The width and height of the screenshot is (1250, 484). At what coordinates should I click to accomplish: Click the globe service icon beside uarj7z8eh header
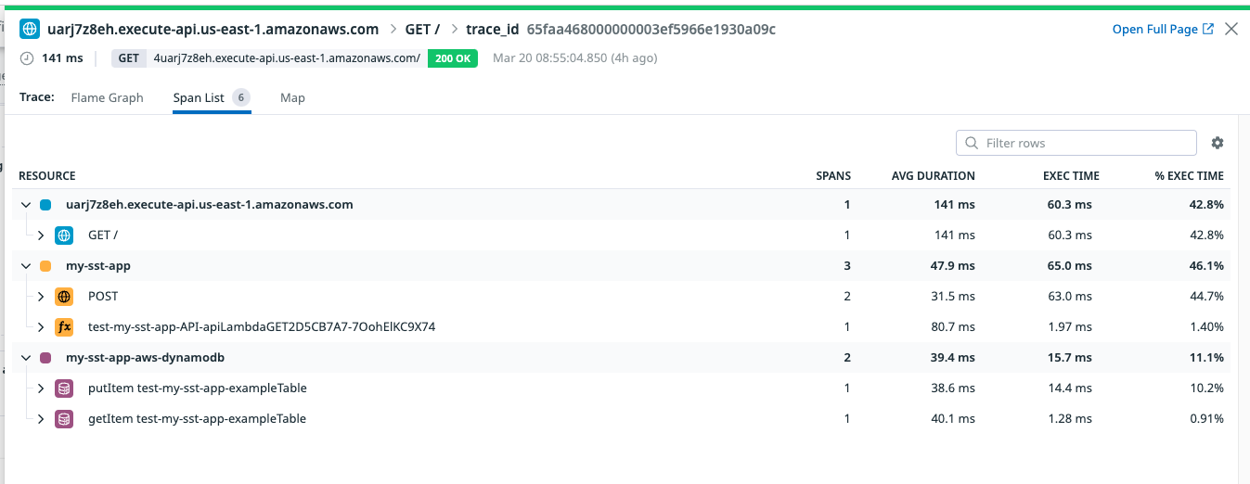point(30,29)
